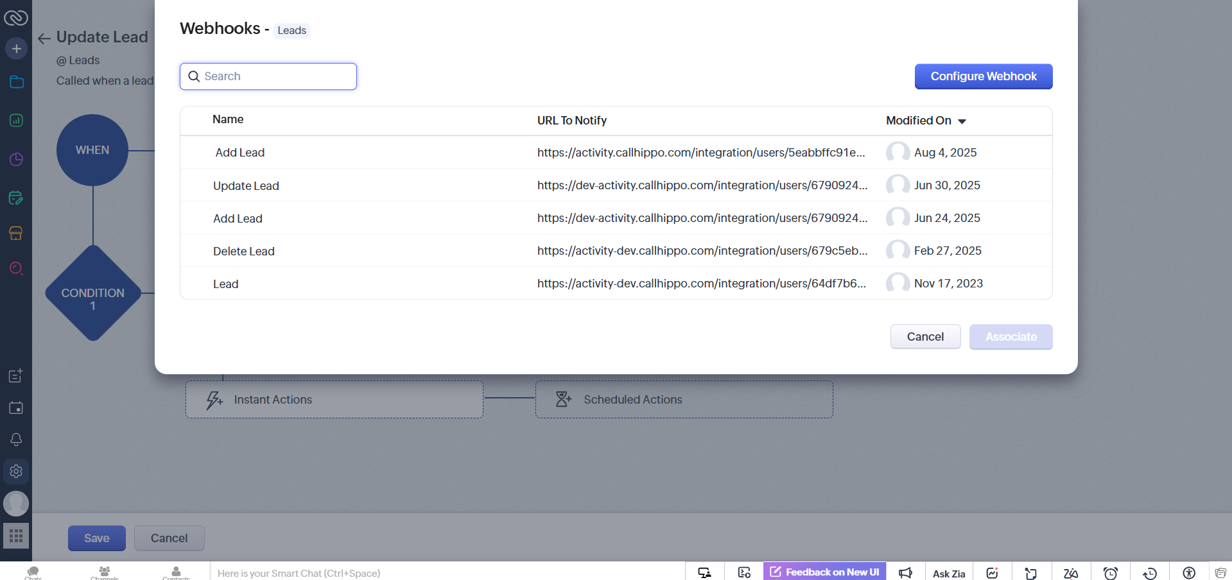The width and height of the screenshot is (1232, 580).
Task: Click the Scheduled Actions box
Action: [x=684, y=400]
